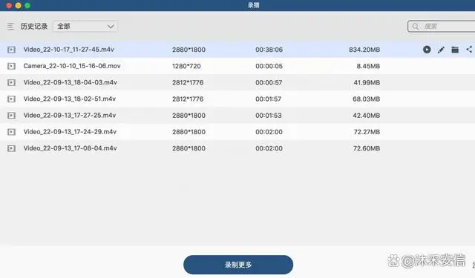475x278 pixels.
Task: Click the 72.27MB size cell
Action: (367, 132)
